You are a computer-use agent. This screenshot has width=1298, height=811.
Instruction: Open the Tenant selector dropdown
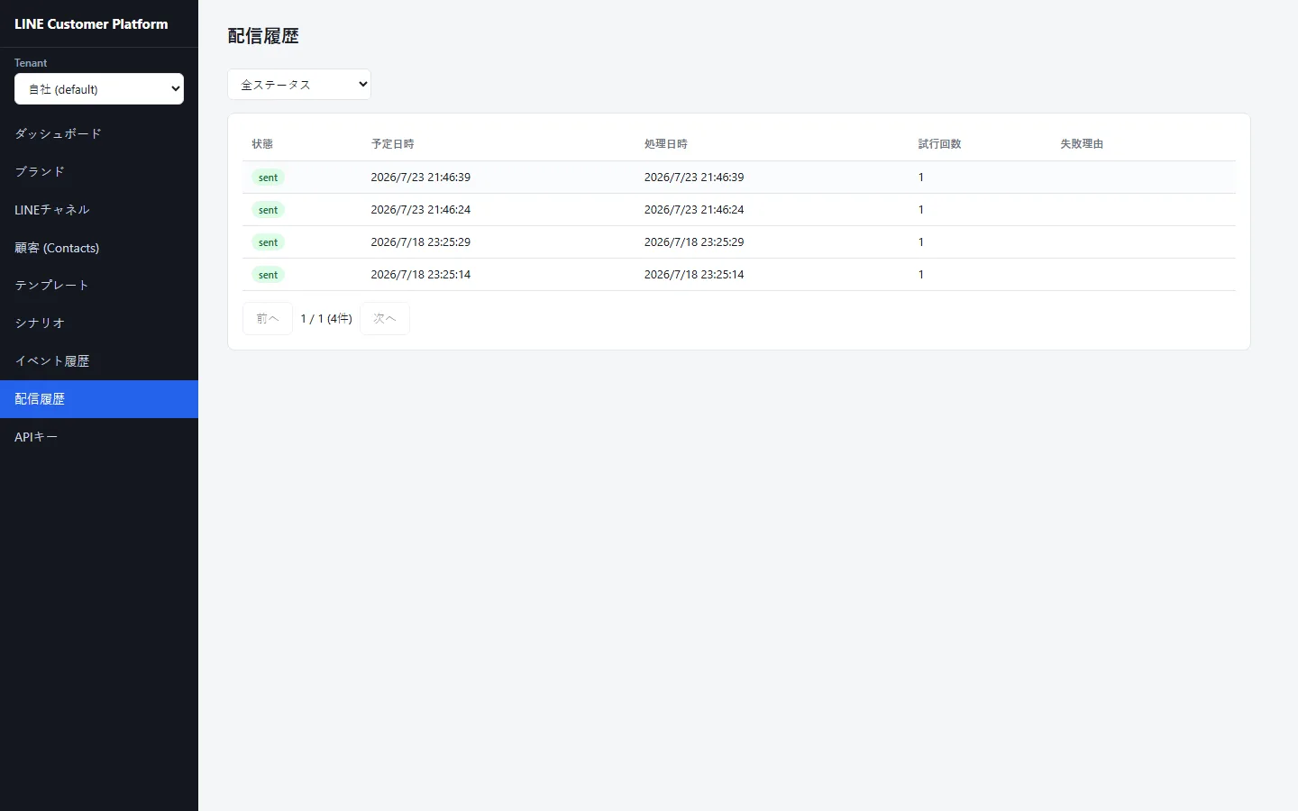tap(99, 89)
